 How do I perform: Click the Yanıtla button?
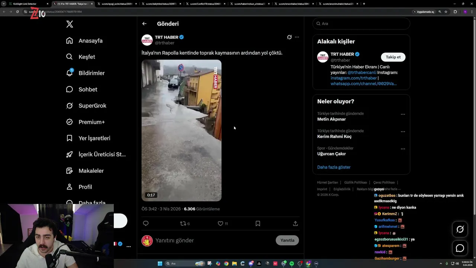click(287, 240)
